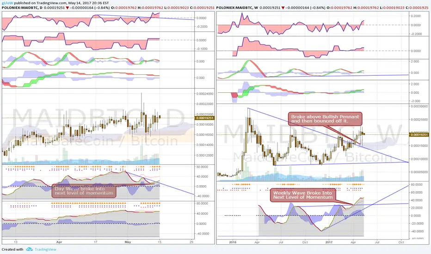
Task: Click the 0.00019251 price tag on daily chart
Action: 204,118
